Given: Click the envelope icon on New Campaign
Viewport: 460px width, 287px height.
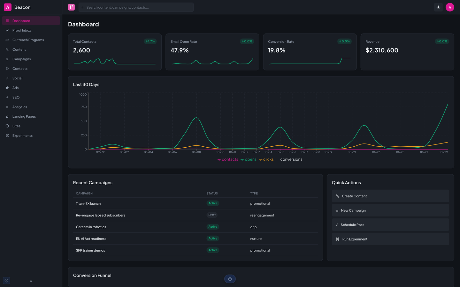Looking at the screenshot, I should point(337,210).
